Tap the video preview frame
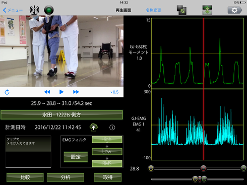The height and width of the screenshot is (185, 247). pyautogui.click(x=61, y=51)
